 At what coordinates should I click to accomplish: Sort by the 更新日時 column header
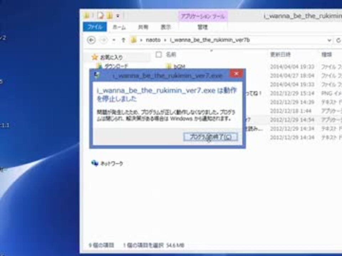280,54
